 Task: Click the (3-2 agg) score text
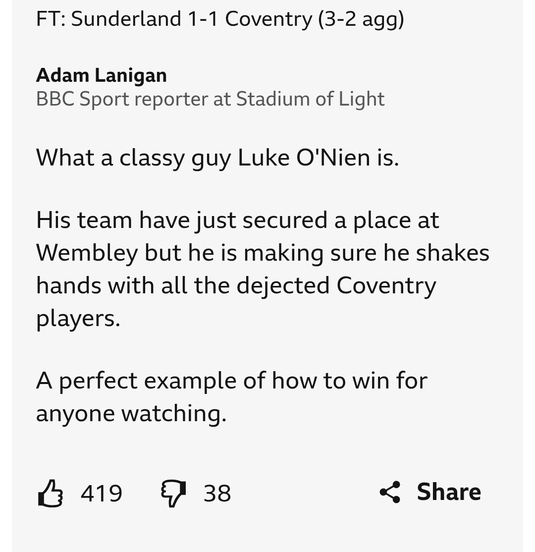pyautogui.click(x=361, y=19)
